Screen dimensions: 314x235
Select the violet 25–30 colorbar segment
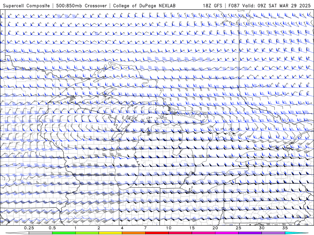250,233
